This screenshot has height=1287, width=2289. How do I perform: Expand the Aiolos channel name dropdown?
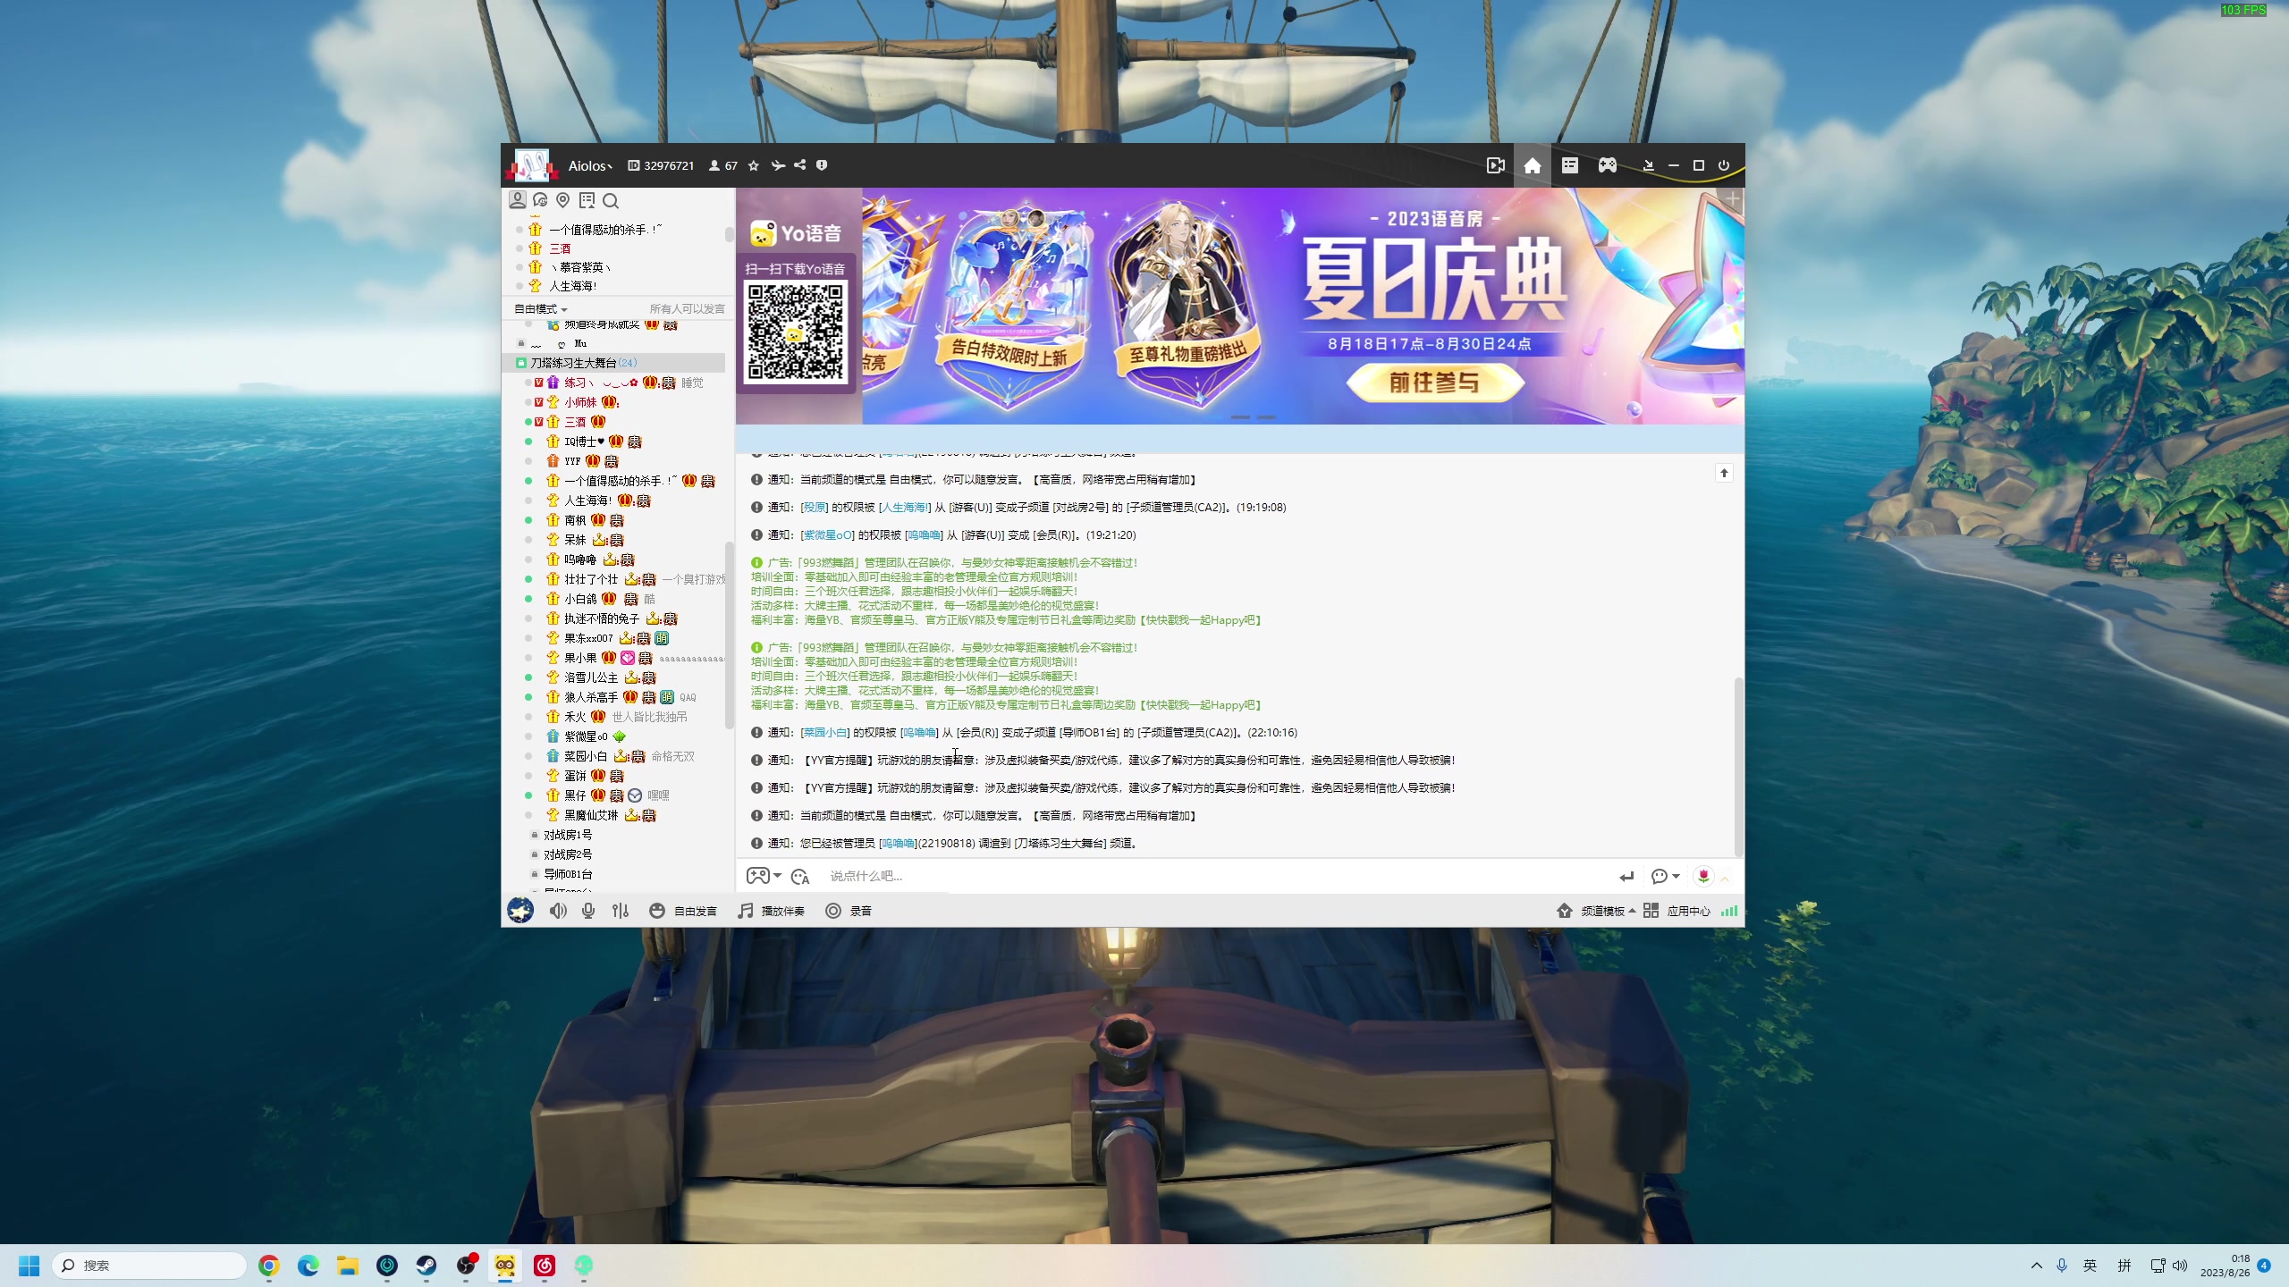[591, 166]
